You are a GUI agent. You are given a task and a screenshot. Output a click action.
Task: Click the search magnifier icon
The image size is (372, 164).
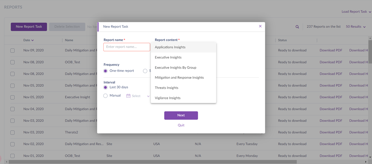pyautogui.click(x=297, y=27)
